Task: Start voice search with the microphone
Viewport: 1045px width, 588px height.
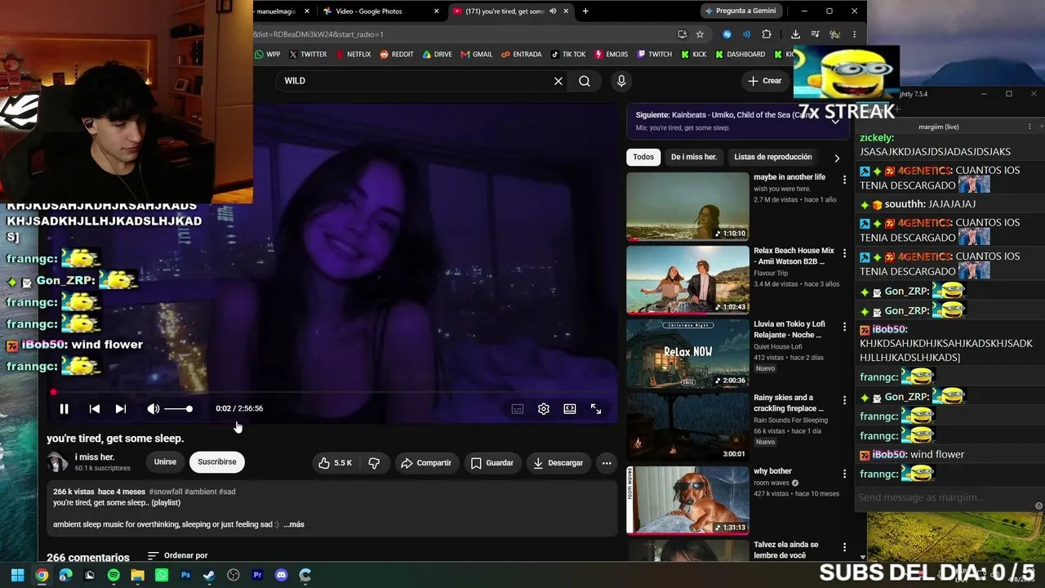Action: click(621, 81)
